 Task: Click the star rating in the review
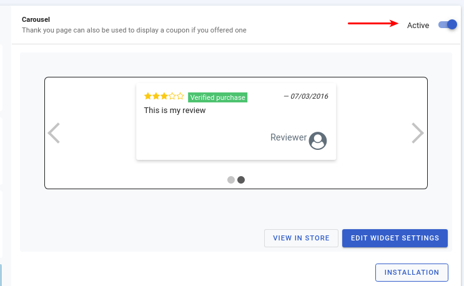click(x=164, y=96)
